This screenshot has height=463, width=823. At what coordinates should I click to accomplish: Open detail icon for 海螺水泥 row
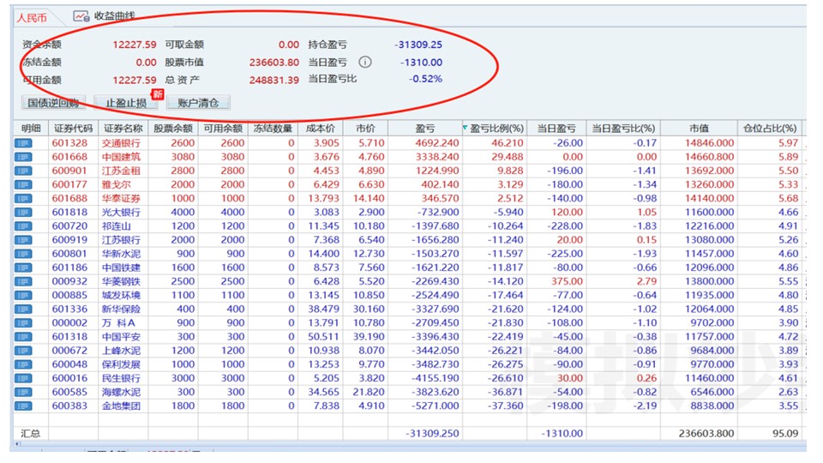coord(23,392)
